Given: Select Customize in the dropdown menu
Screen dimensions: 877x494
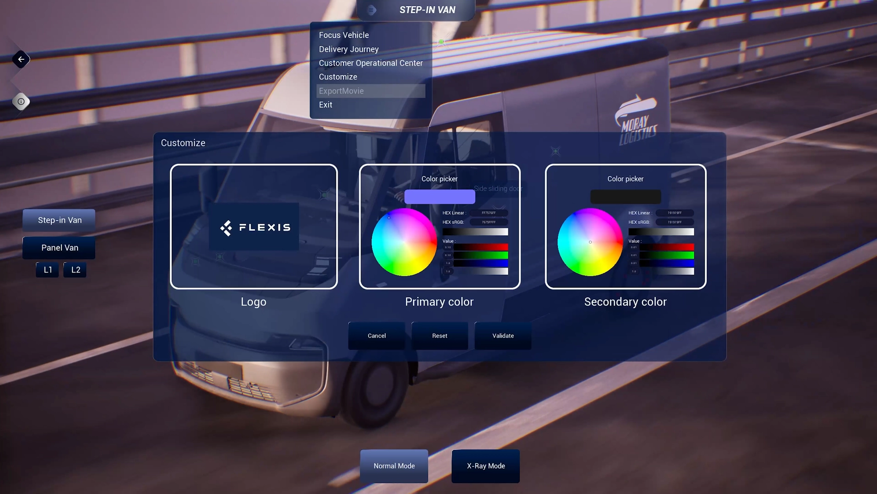Looking at the screenshot, I should click(338, 77).
